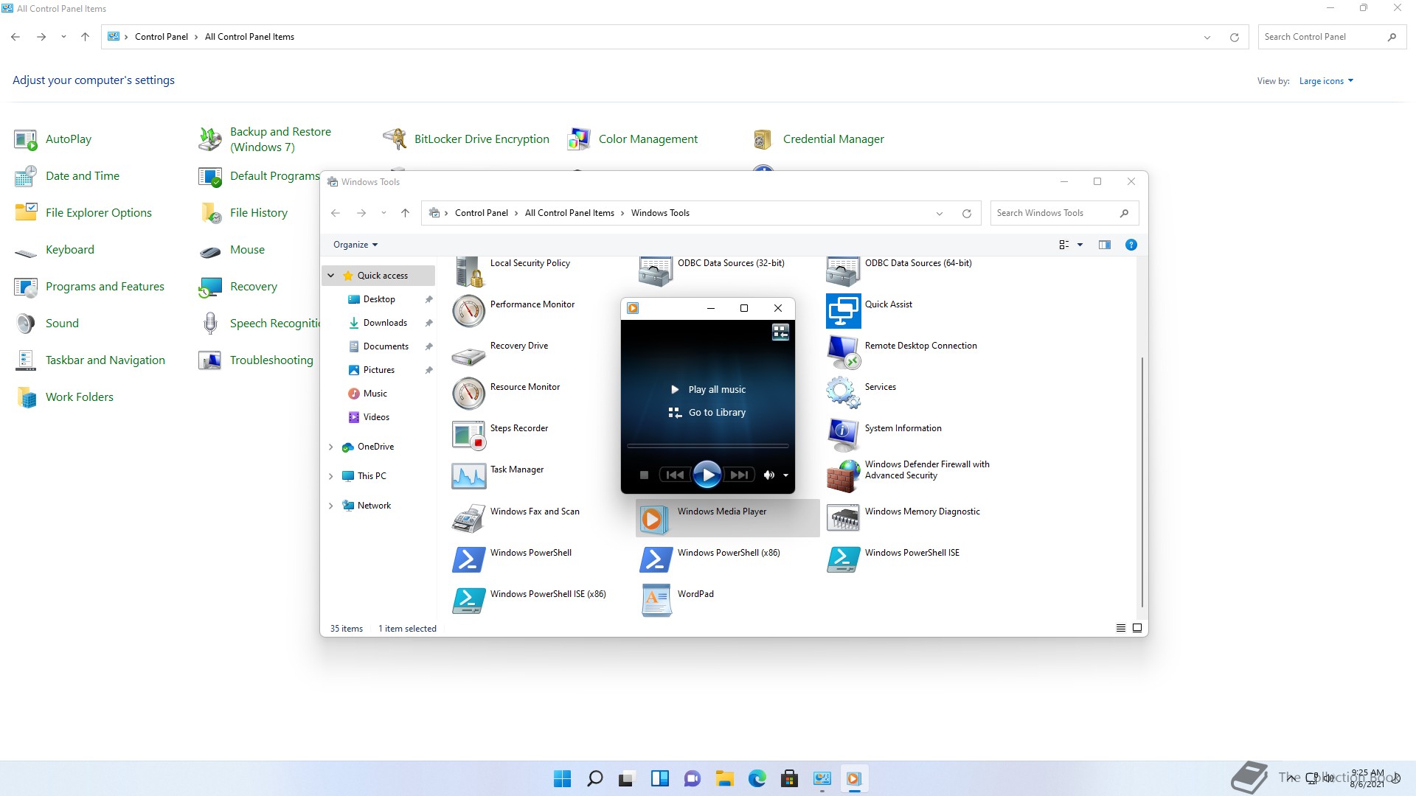Click Play all music in Media Player
The image size is (1416, 796).
709,389
